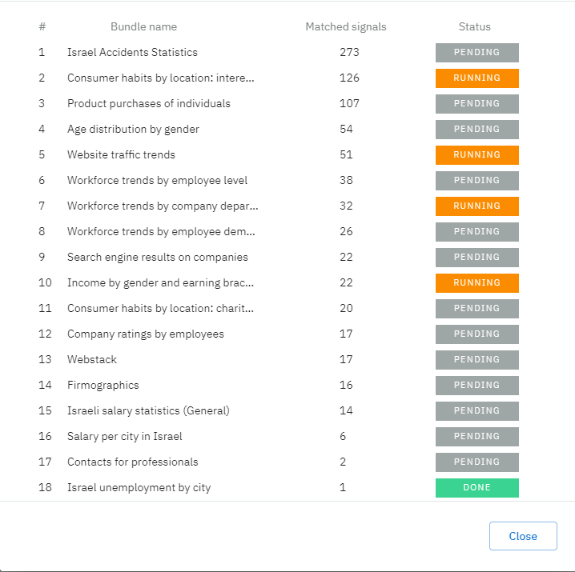575x572 pixels.
Task: Click the Bundle name column header
Action: 144,26
